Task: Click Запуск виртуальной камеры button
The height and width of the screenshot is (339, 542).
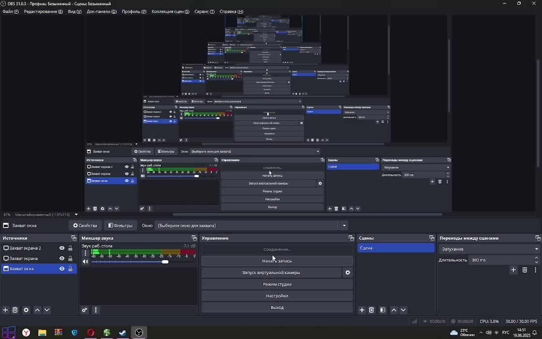Action: (x=271, y=273)
